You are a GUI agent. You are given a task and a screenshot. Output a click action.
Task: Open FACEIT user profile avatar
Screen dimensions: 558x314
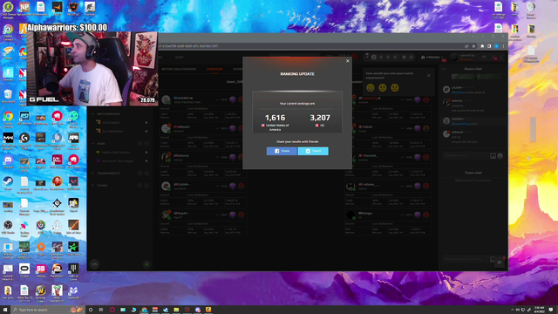tap(454, 57)
